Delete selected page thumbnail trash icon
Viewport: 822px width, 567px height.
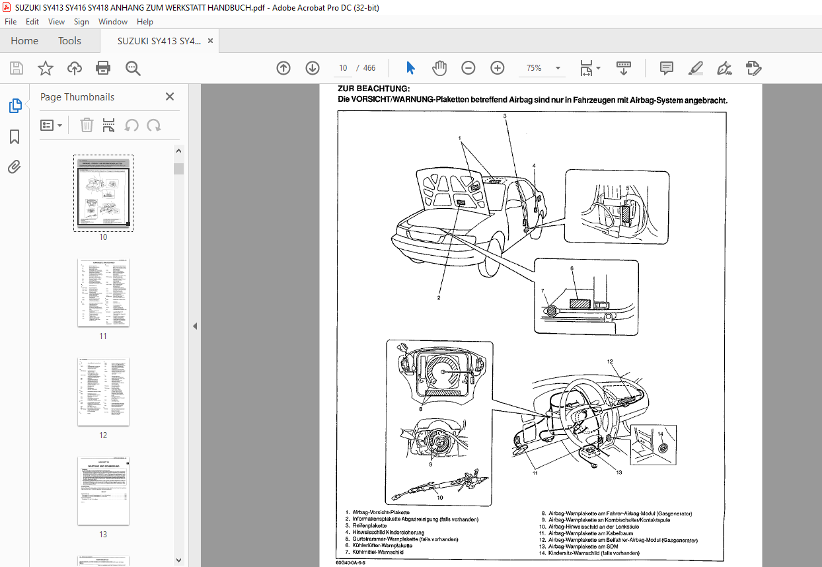click(x=87, y=125)
